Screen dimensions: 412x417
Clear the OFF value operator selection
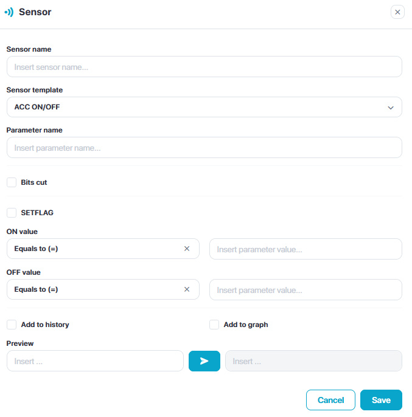point(187,289)
